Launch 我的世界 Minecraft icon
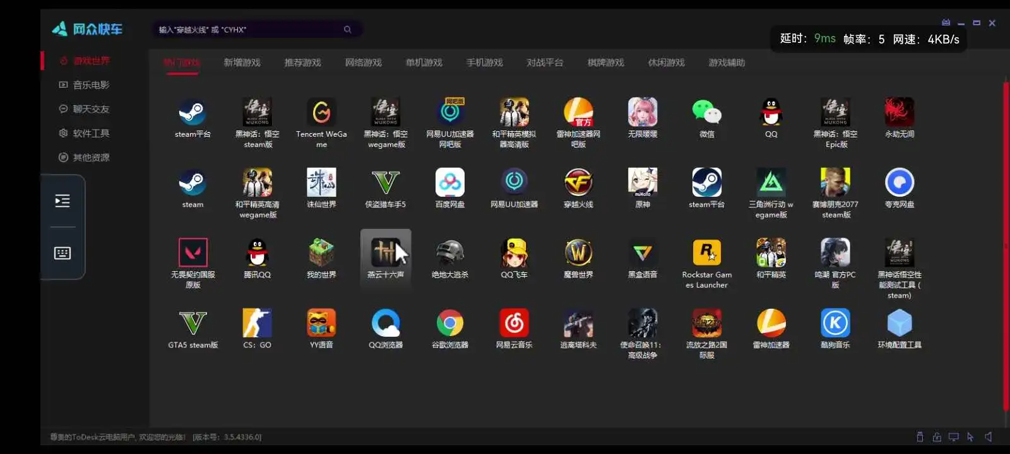Screen dimensions: 1010x454 point(321,253)
